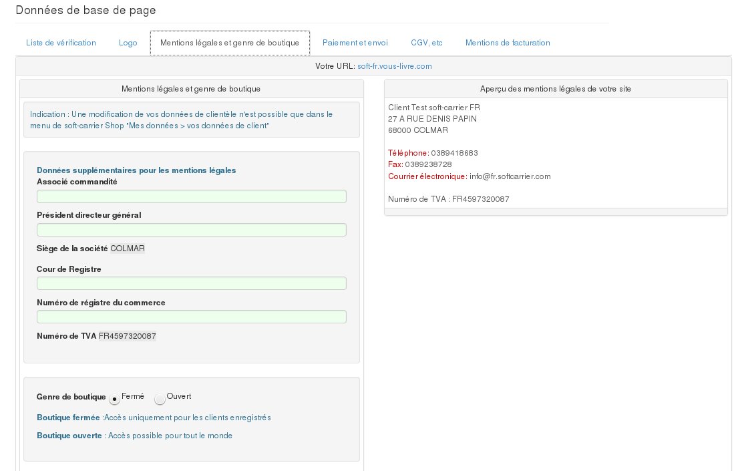Switch to the Logo tab
Image resolution: width=736 pixels, height=471 pixels.
(x=128, y=43)
